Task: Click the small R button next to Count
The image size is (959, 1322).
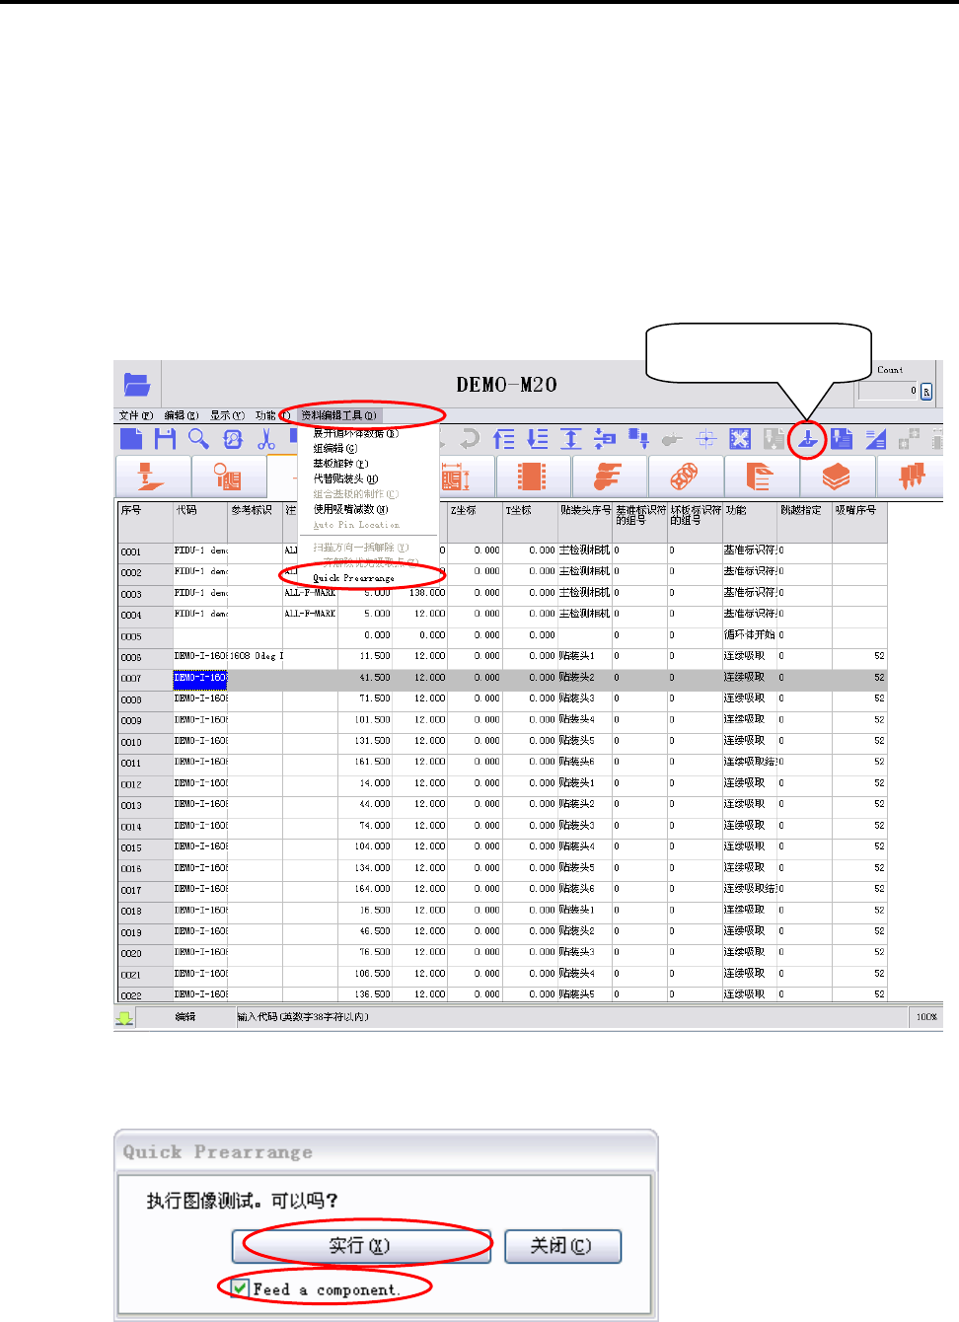Action: coord(926,392)
